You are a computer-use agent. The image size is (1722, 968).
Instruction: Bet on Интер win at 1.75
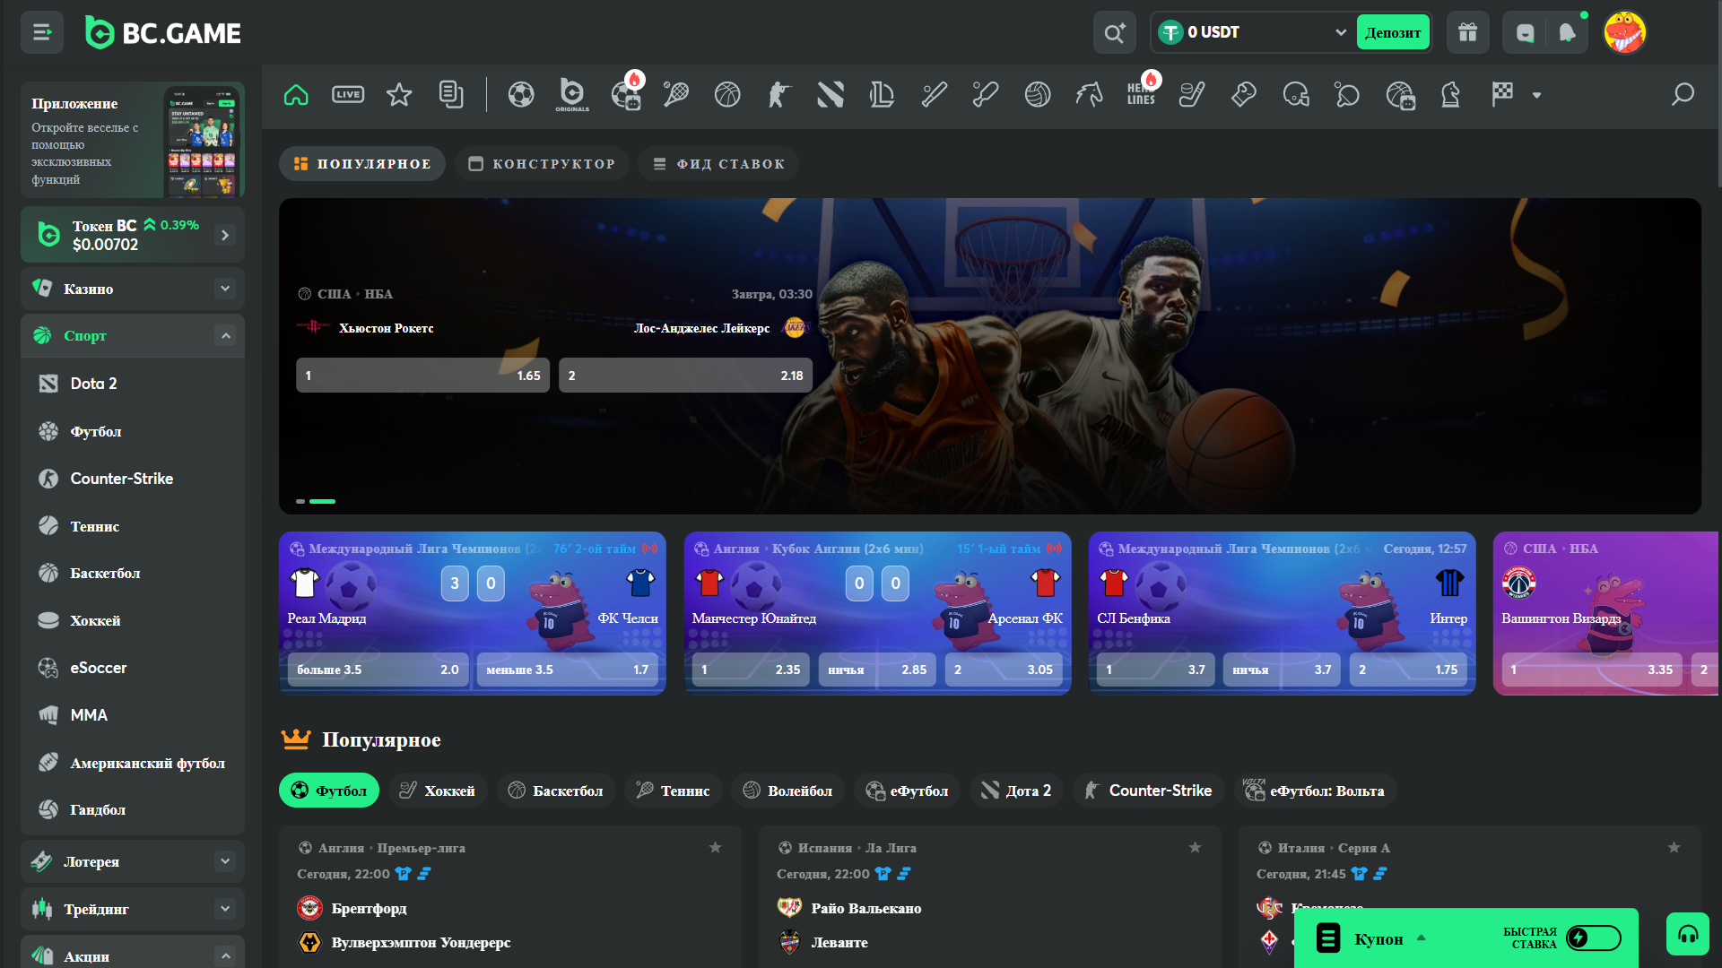[x=1408, y=670]
